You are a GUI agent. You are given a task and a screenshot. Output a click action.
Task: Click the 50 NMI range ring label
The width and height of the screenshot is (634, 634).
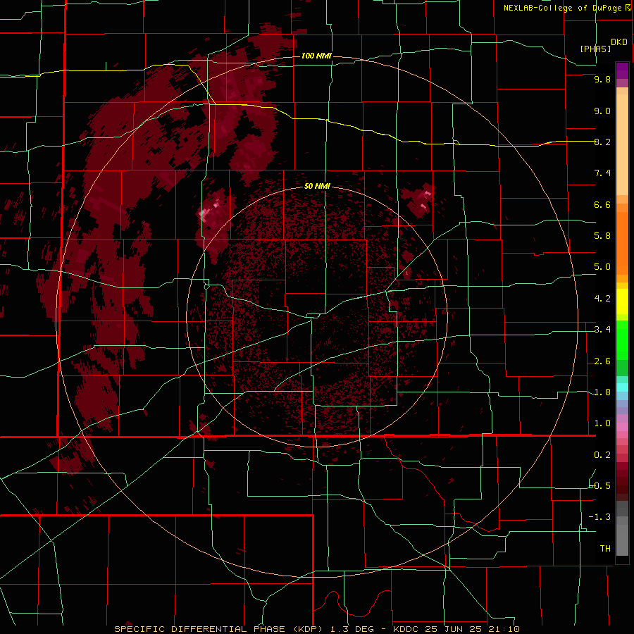[317, 186]
